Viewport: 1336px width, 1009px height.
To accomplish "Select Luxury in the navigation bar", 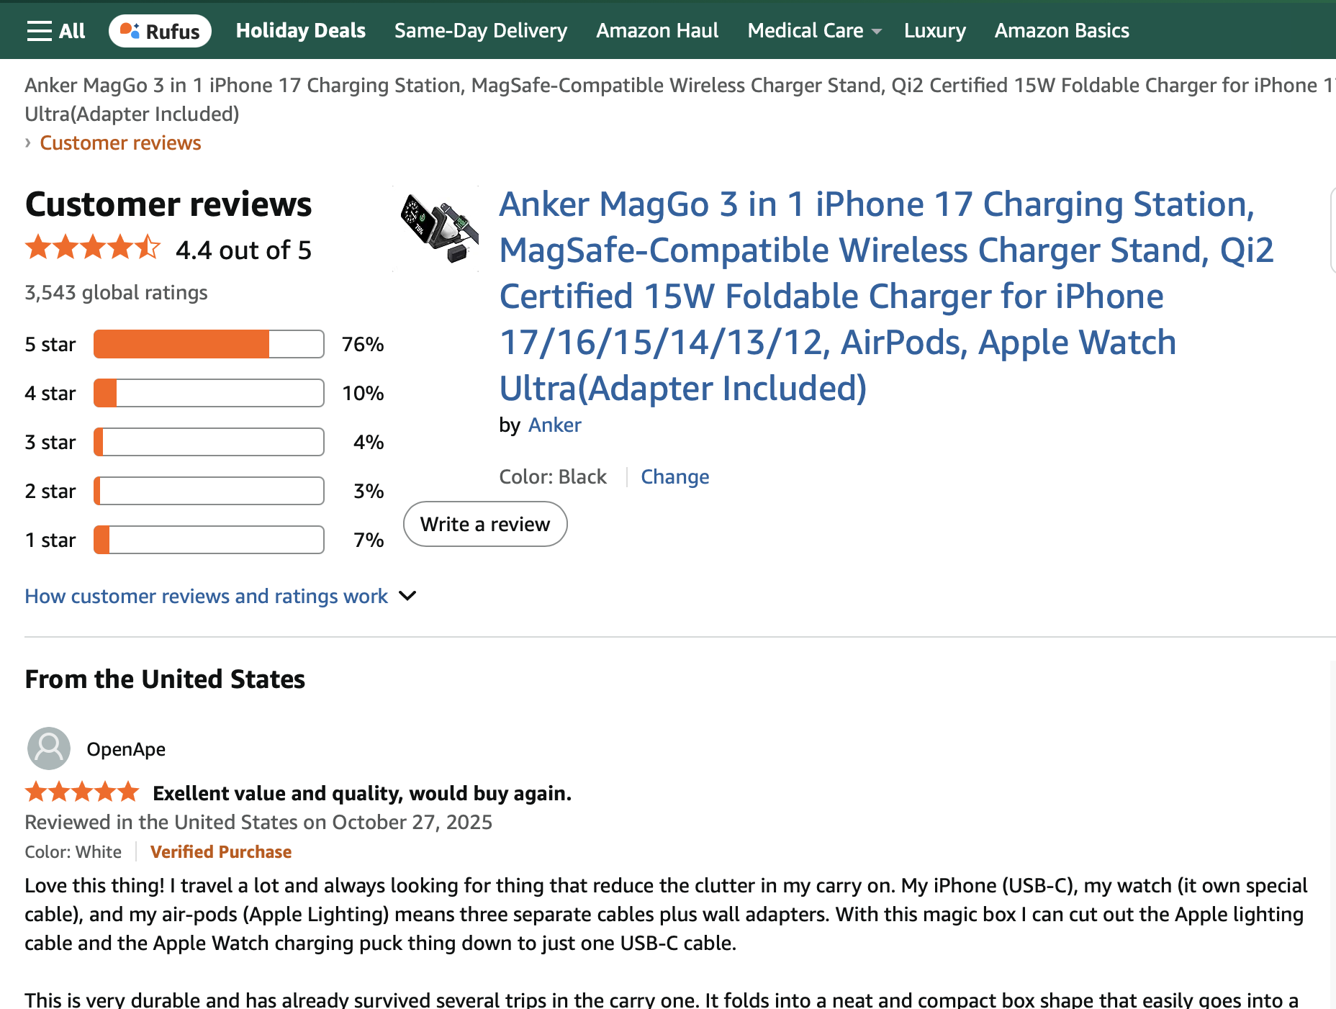I will click(935, 31).
